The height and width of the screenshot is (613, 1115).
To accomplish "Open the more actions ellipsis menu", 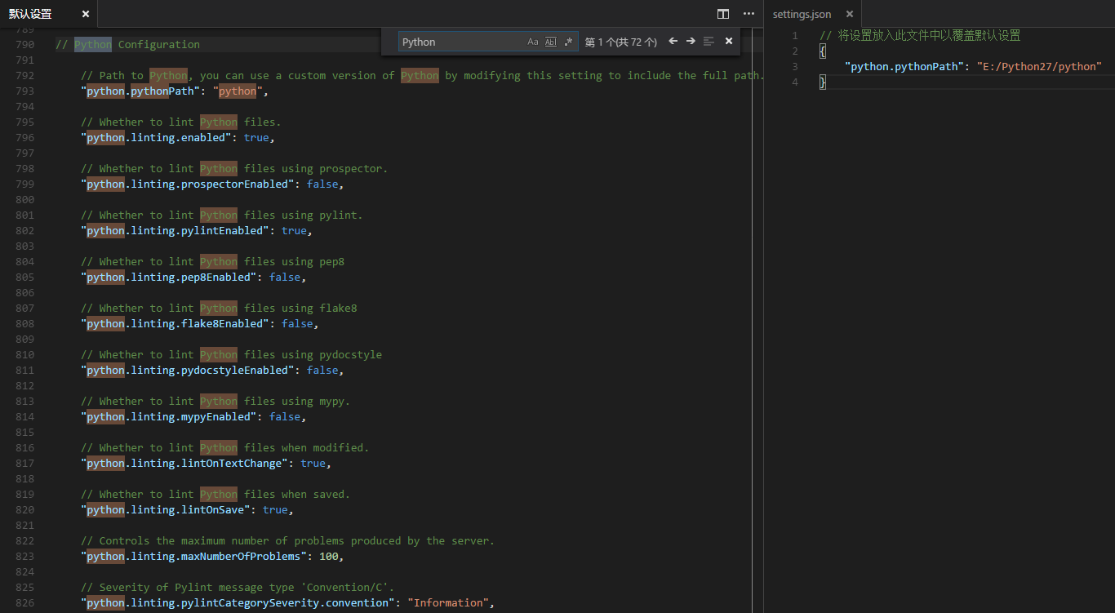I will tap(749, 14).
